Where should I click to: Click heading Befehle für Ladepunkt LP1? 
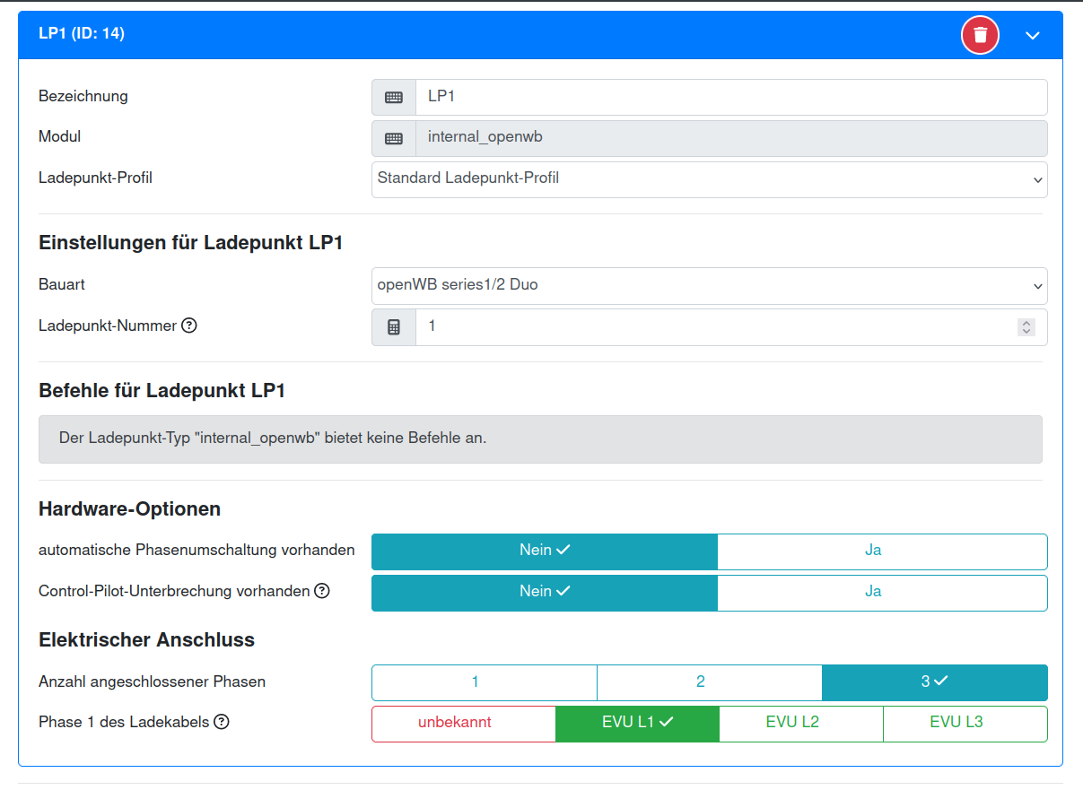[x=162, y=391]
